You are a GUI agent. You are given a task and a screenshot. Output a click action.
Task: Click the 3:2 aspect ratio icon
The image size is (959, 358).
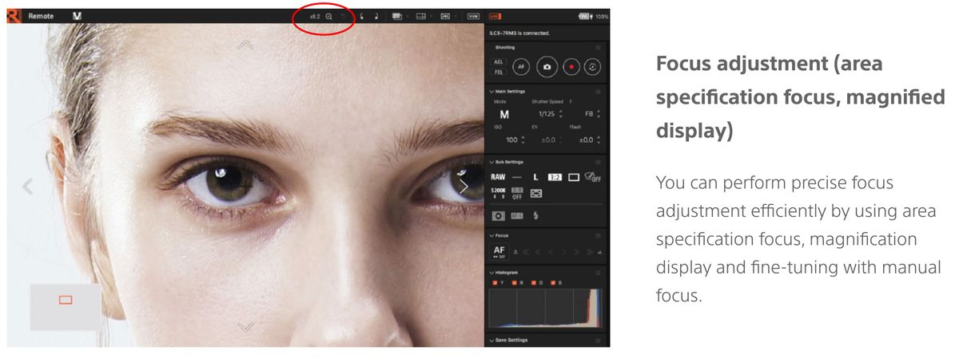tap(555, 177)
